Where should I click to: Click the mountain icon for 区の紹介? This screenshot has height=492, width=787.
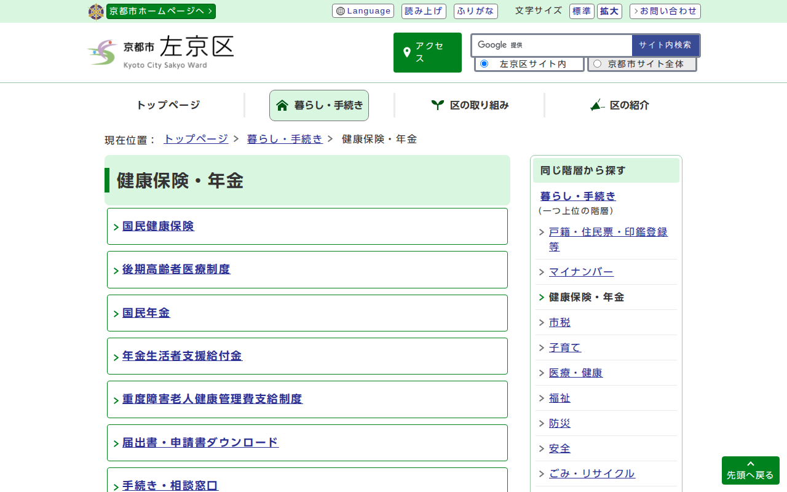597,105
